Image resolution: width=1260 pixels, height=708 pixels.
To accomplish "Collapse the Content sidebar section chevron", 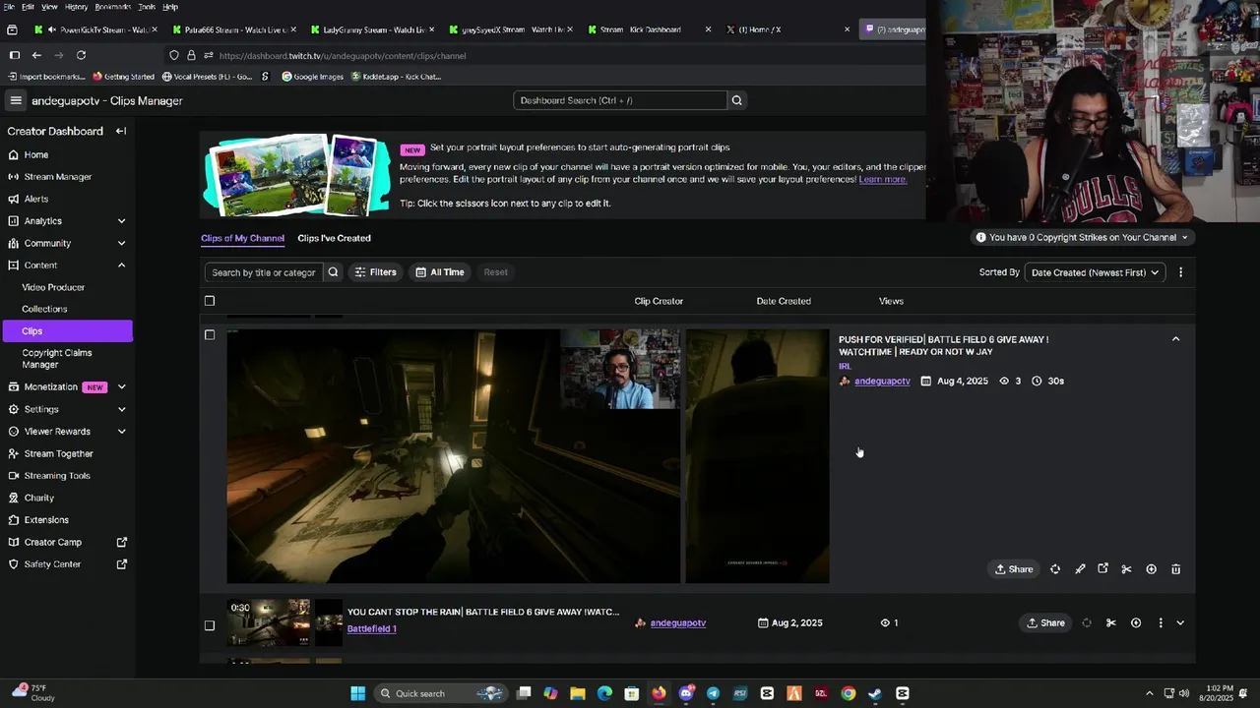I will (121, 265).
